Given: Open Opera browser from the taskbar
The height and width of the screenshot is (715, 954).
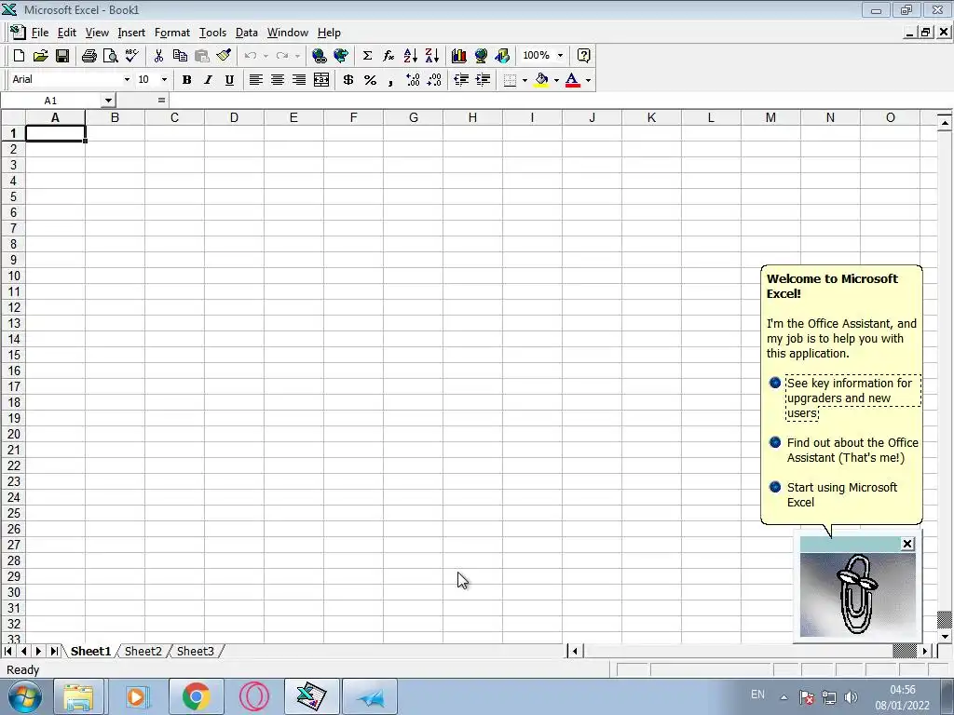Looking at the screenshot, I should point(253,696).
